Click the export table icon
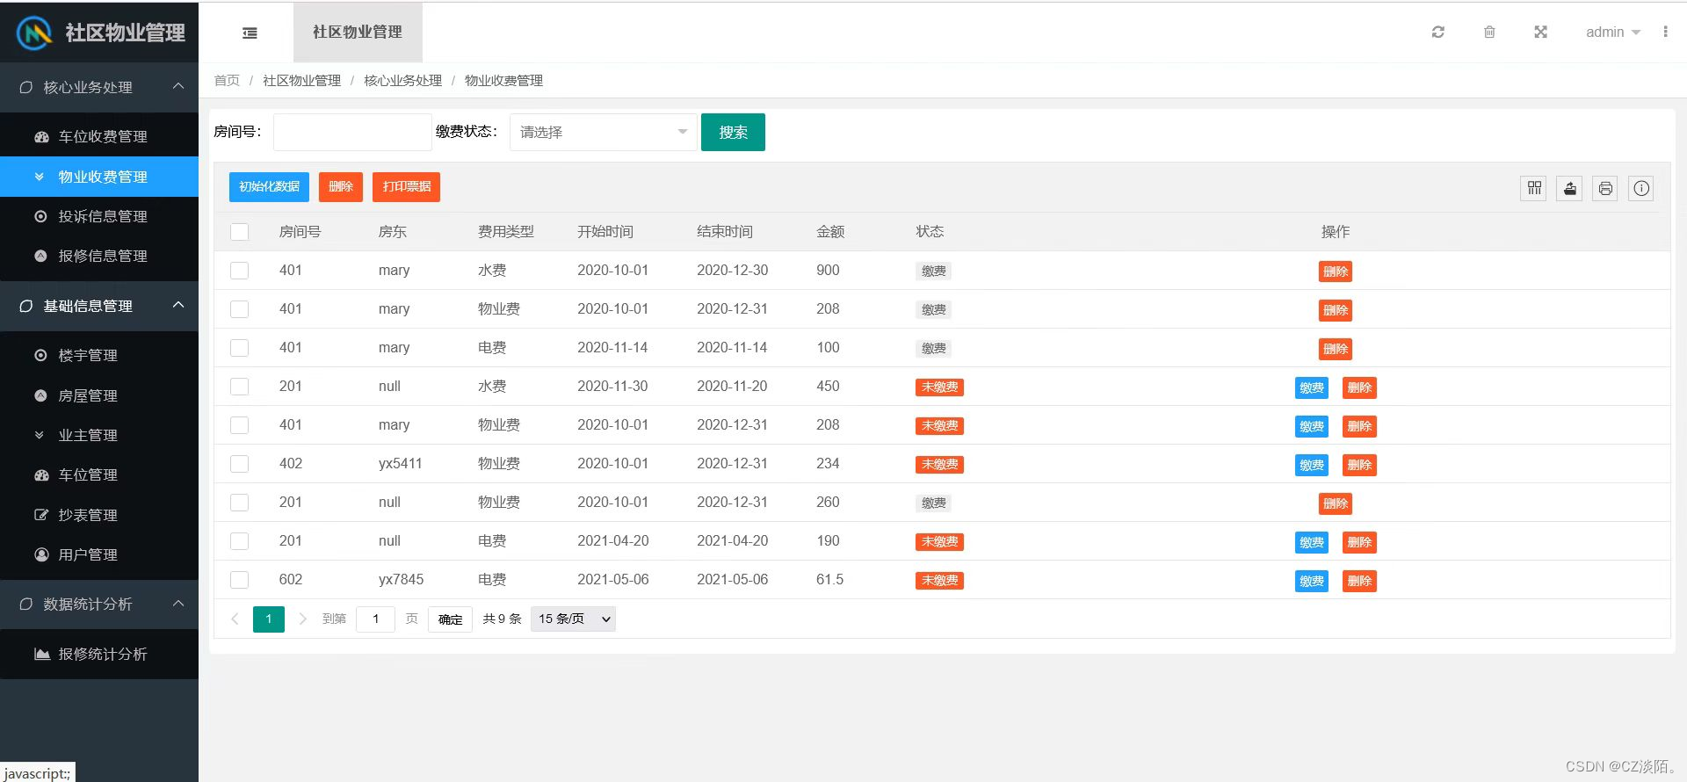The width and height of the screenshot is (1687, 782). click(1570, 188)
